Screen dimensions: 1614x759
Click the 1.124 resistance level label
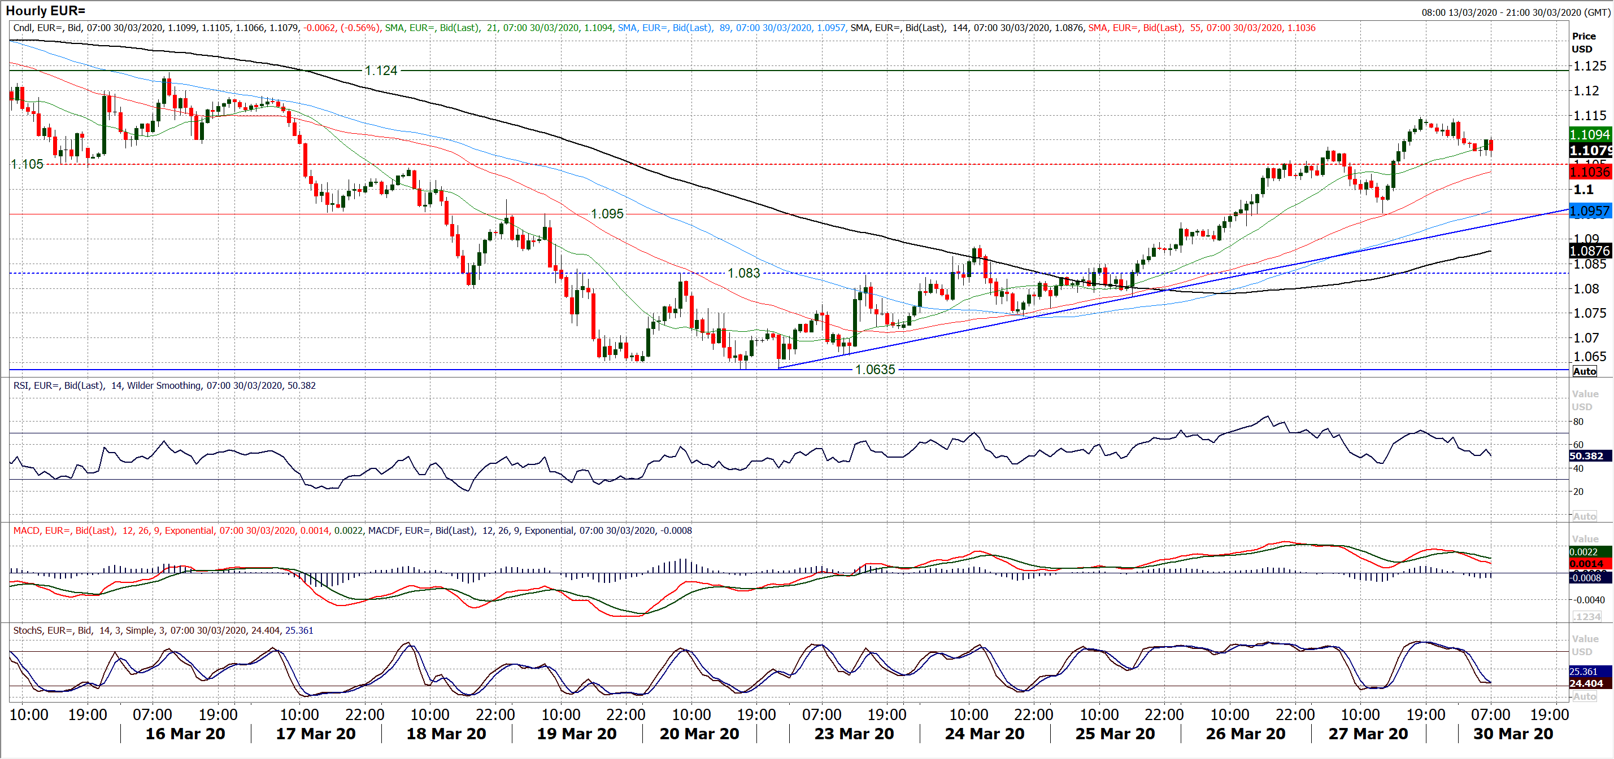click(x=381, y=71)
